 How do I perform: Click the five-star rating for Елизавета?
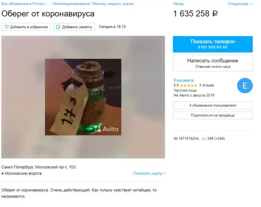[x=189, y=86]
